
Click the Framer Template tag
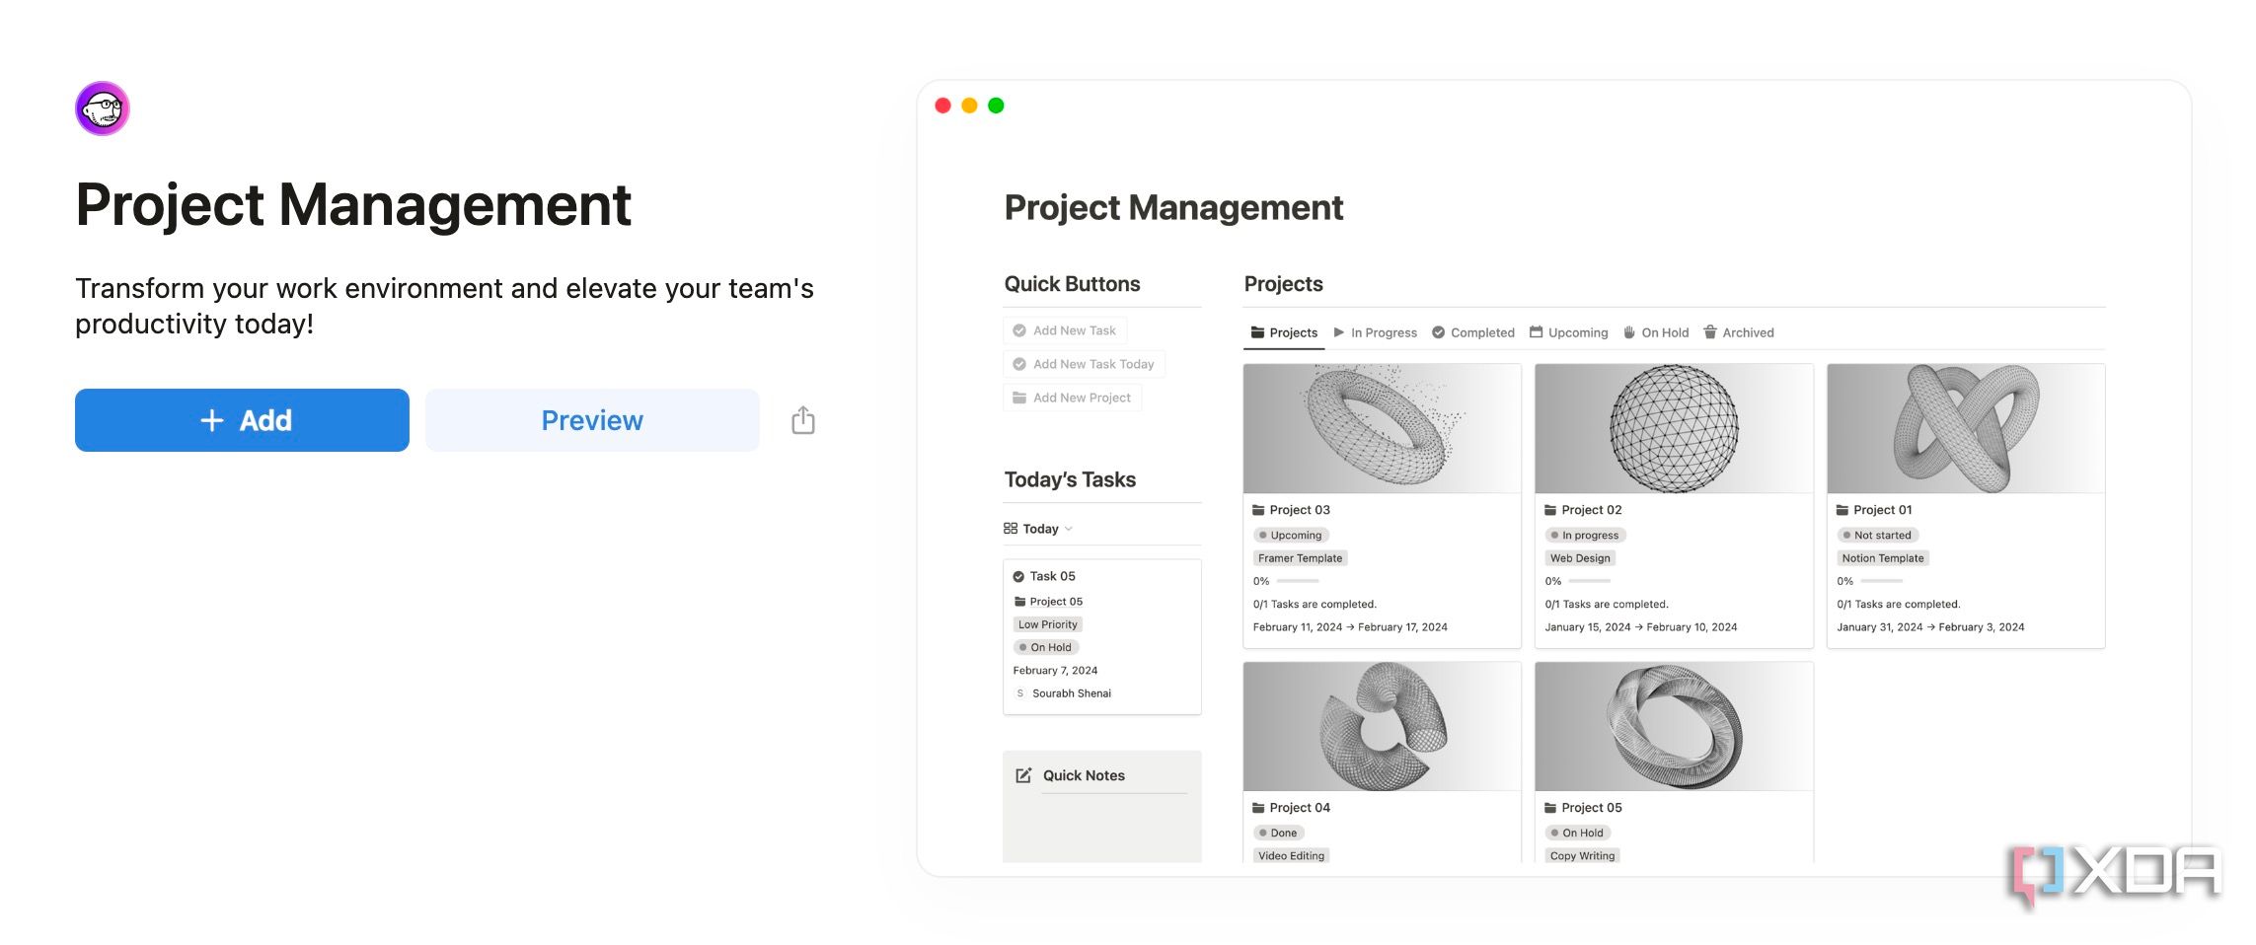click(x=1300, y=558)
